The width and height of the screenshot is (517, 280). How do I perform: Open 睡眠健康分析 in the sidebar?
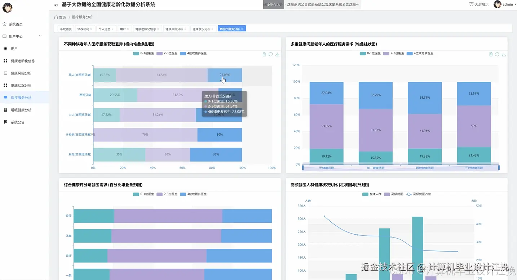click(21, 110)
